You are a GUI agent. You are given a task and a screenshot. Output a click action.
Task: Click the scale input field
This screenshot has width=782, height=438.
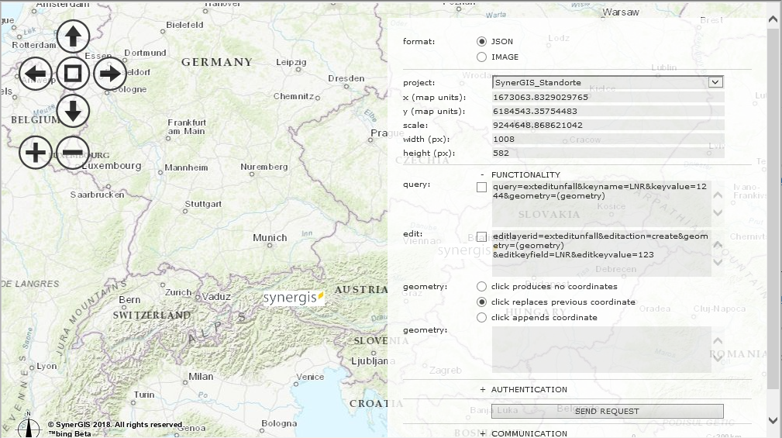click(x=608, y=125)
